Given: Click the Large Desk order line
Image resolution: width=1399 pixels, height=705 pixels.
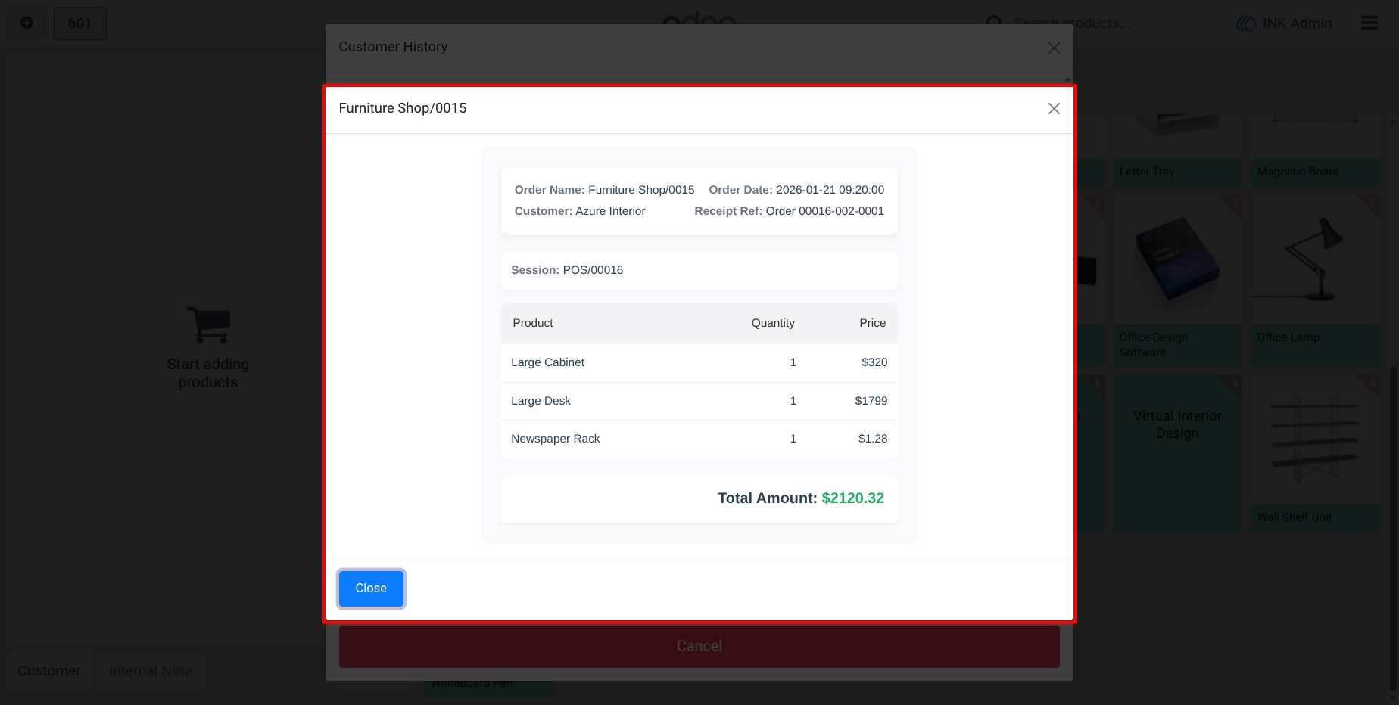Looking at the screenshot, I should [699, 401].
